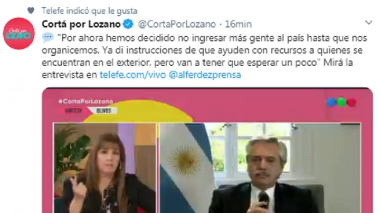Click the 16min tweet timestamp
Viewport: 380px width, 213px height.
point(239,24)
